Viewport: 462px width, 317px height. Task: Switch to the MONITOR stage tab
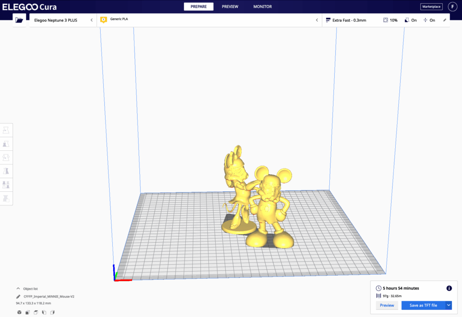[262, 7]
